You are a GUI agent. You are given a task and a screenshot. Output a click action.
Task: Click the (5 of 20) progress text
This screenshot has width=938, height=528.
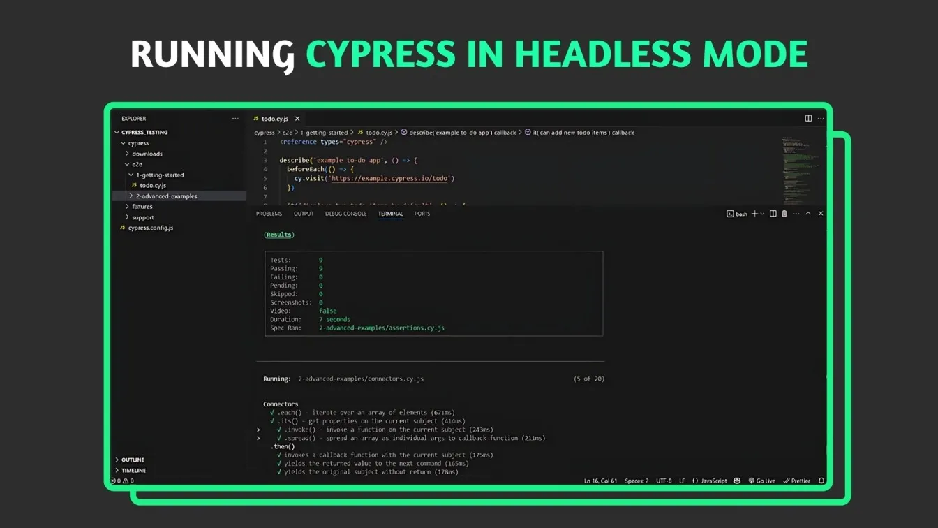(589, 379)
